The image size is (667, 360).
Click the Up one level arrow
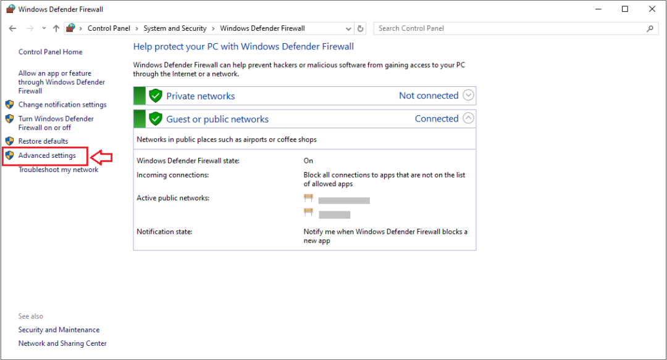coord(56,28)
